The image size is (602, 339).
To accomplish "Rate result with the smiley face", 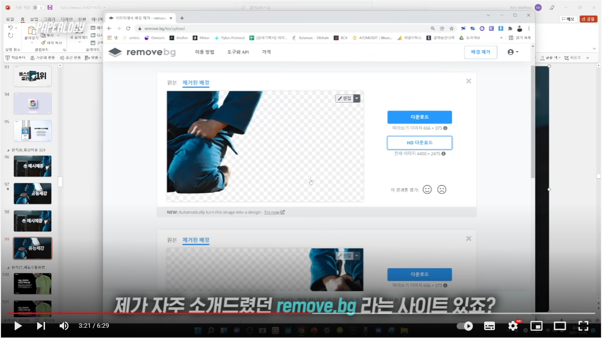I will pyautogui.click(x=427, y=190).
